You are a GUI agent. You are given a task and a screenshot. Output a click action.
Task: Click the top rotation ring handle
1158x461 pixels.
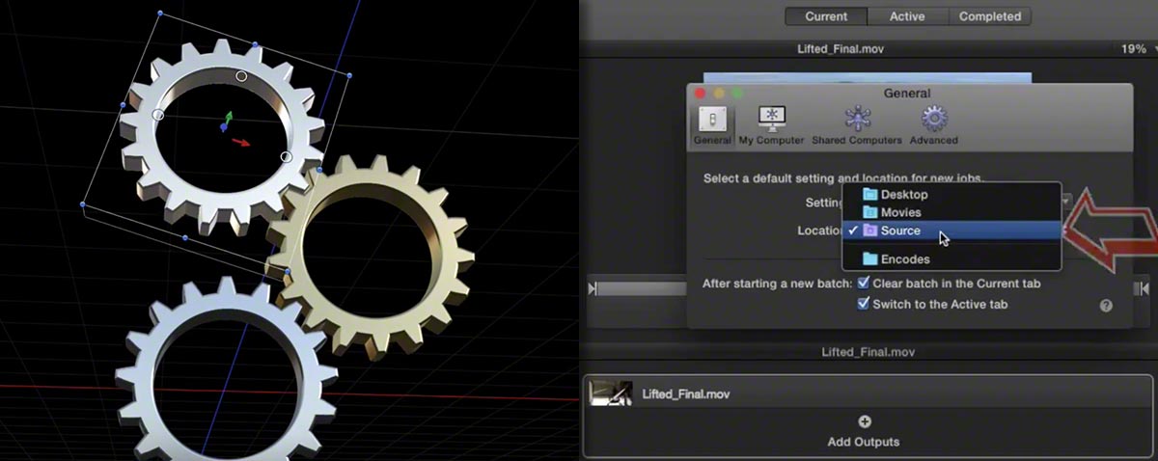(x=241, y=76)
